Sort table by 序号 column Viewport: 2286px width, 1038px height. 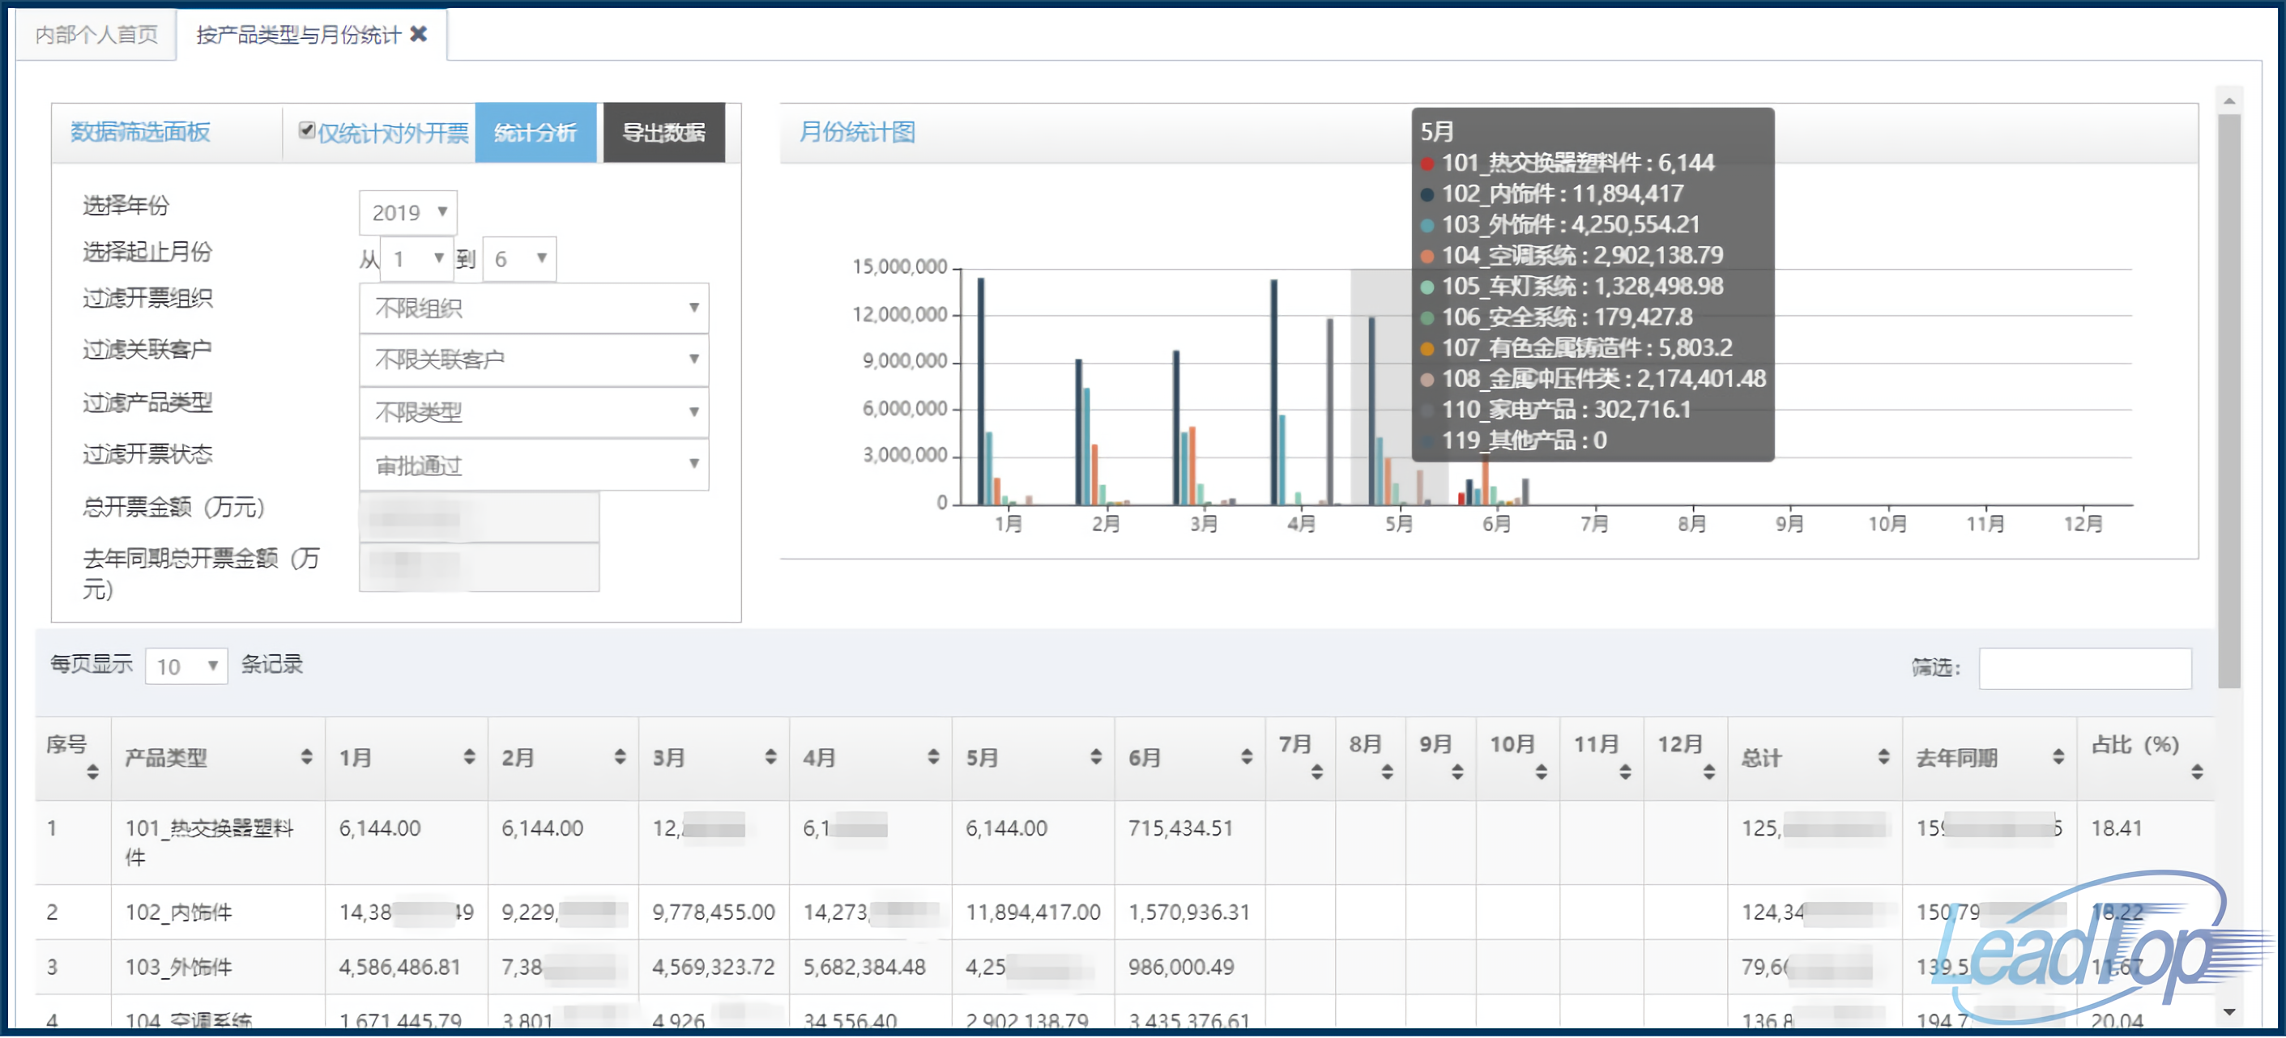pyautogui.click(x=92, y=772)
